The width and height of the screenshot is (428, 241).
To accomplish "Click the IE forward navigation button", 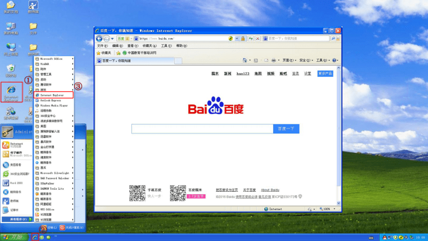I will click(x=107, y=38).
